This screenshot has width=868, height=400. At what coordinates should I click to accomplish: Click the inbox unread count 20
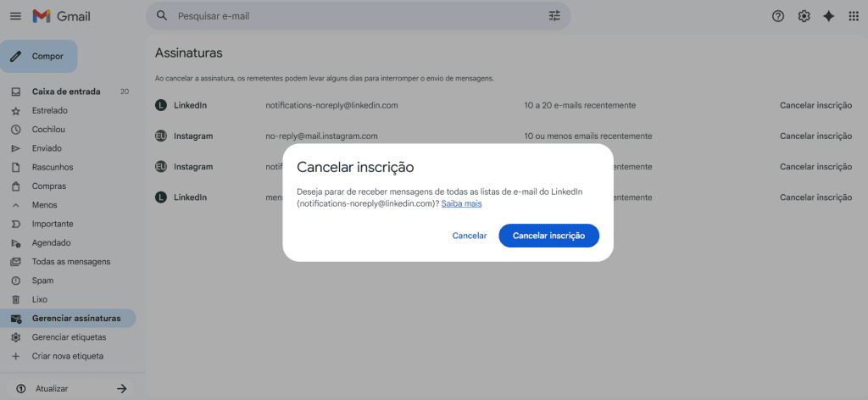pos(125,92)
